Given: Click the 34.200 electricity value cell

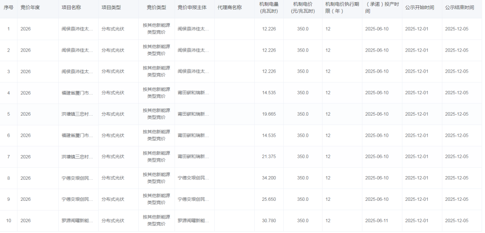Looking at the screenshot, I should coord(269,178).
